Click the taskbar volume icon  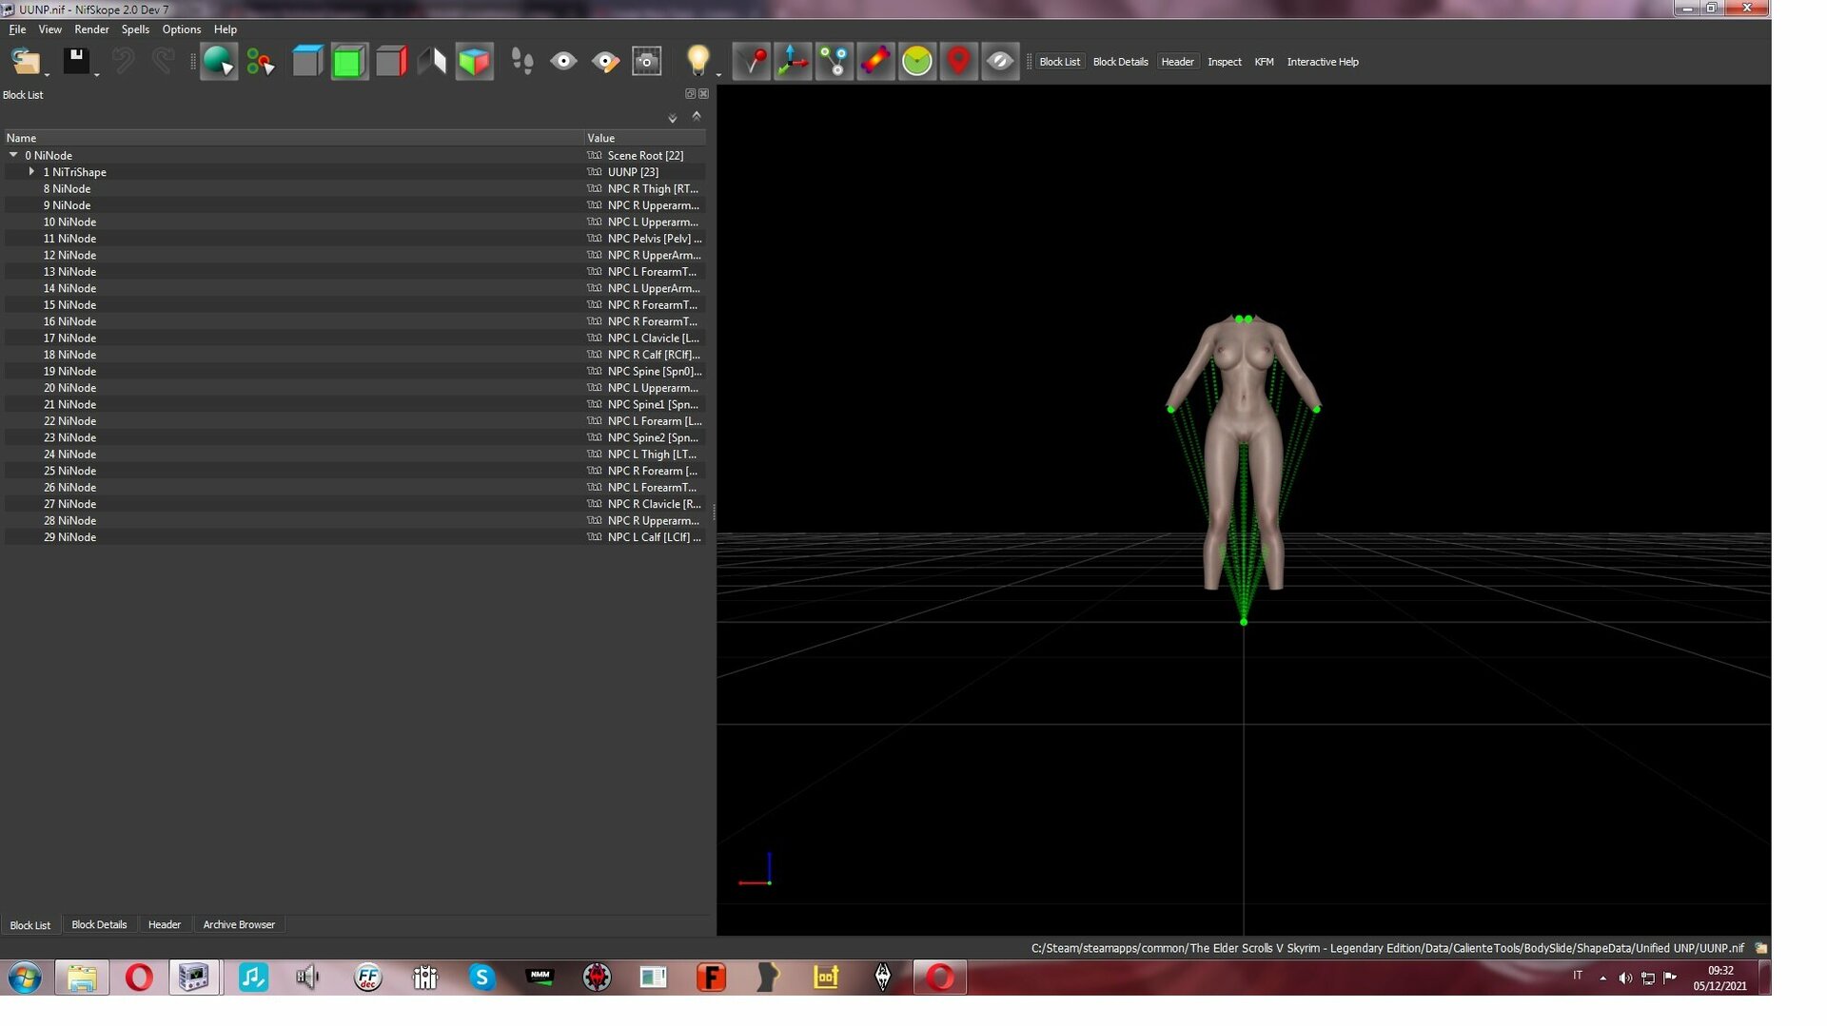point(1625,978)
